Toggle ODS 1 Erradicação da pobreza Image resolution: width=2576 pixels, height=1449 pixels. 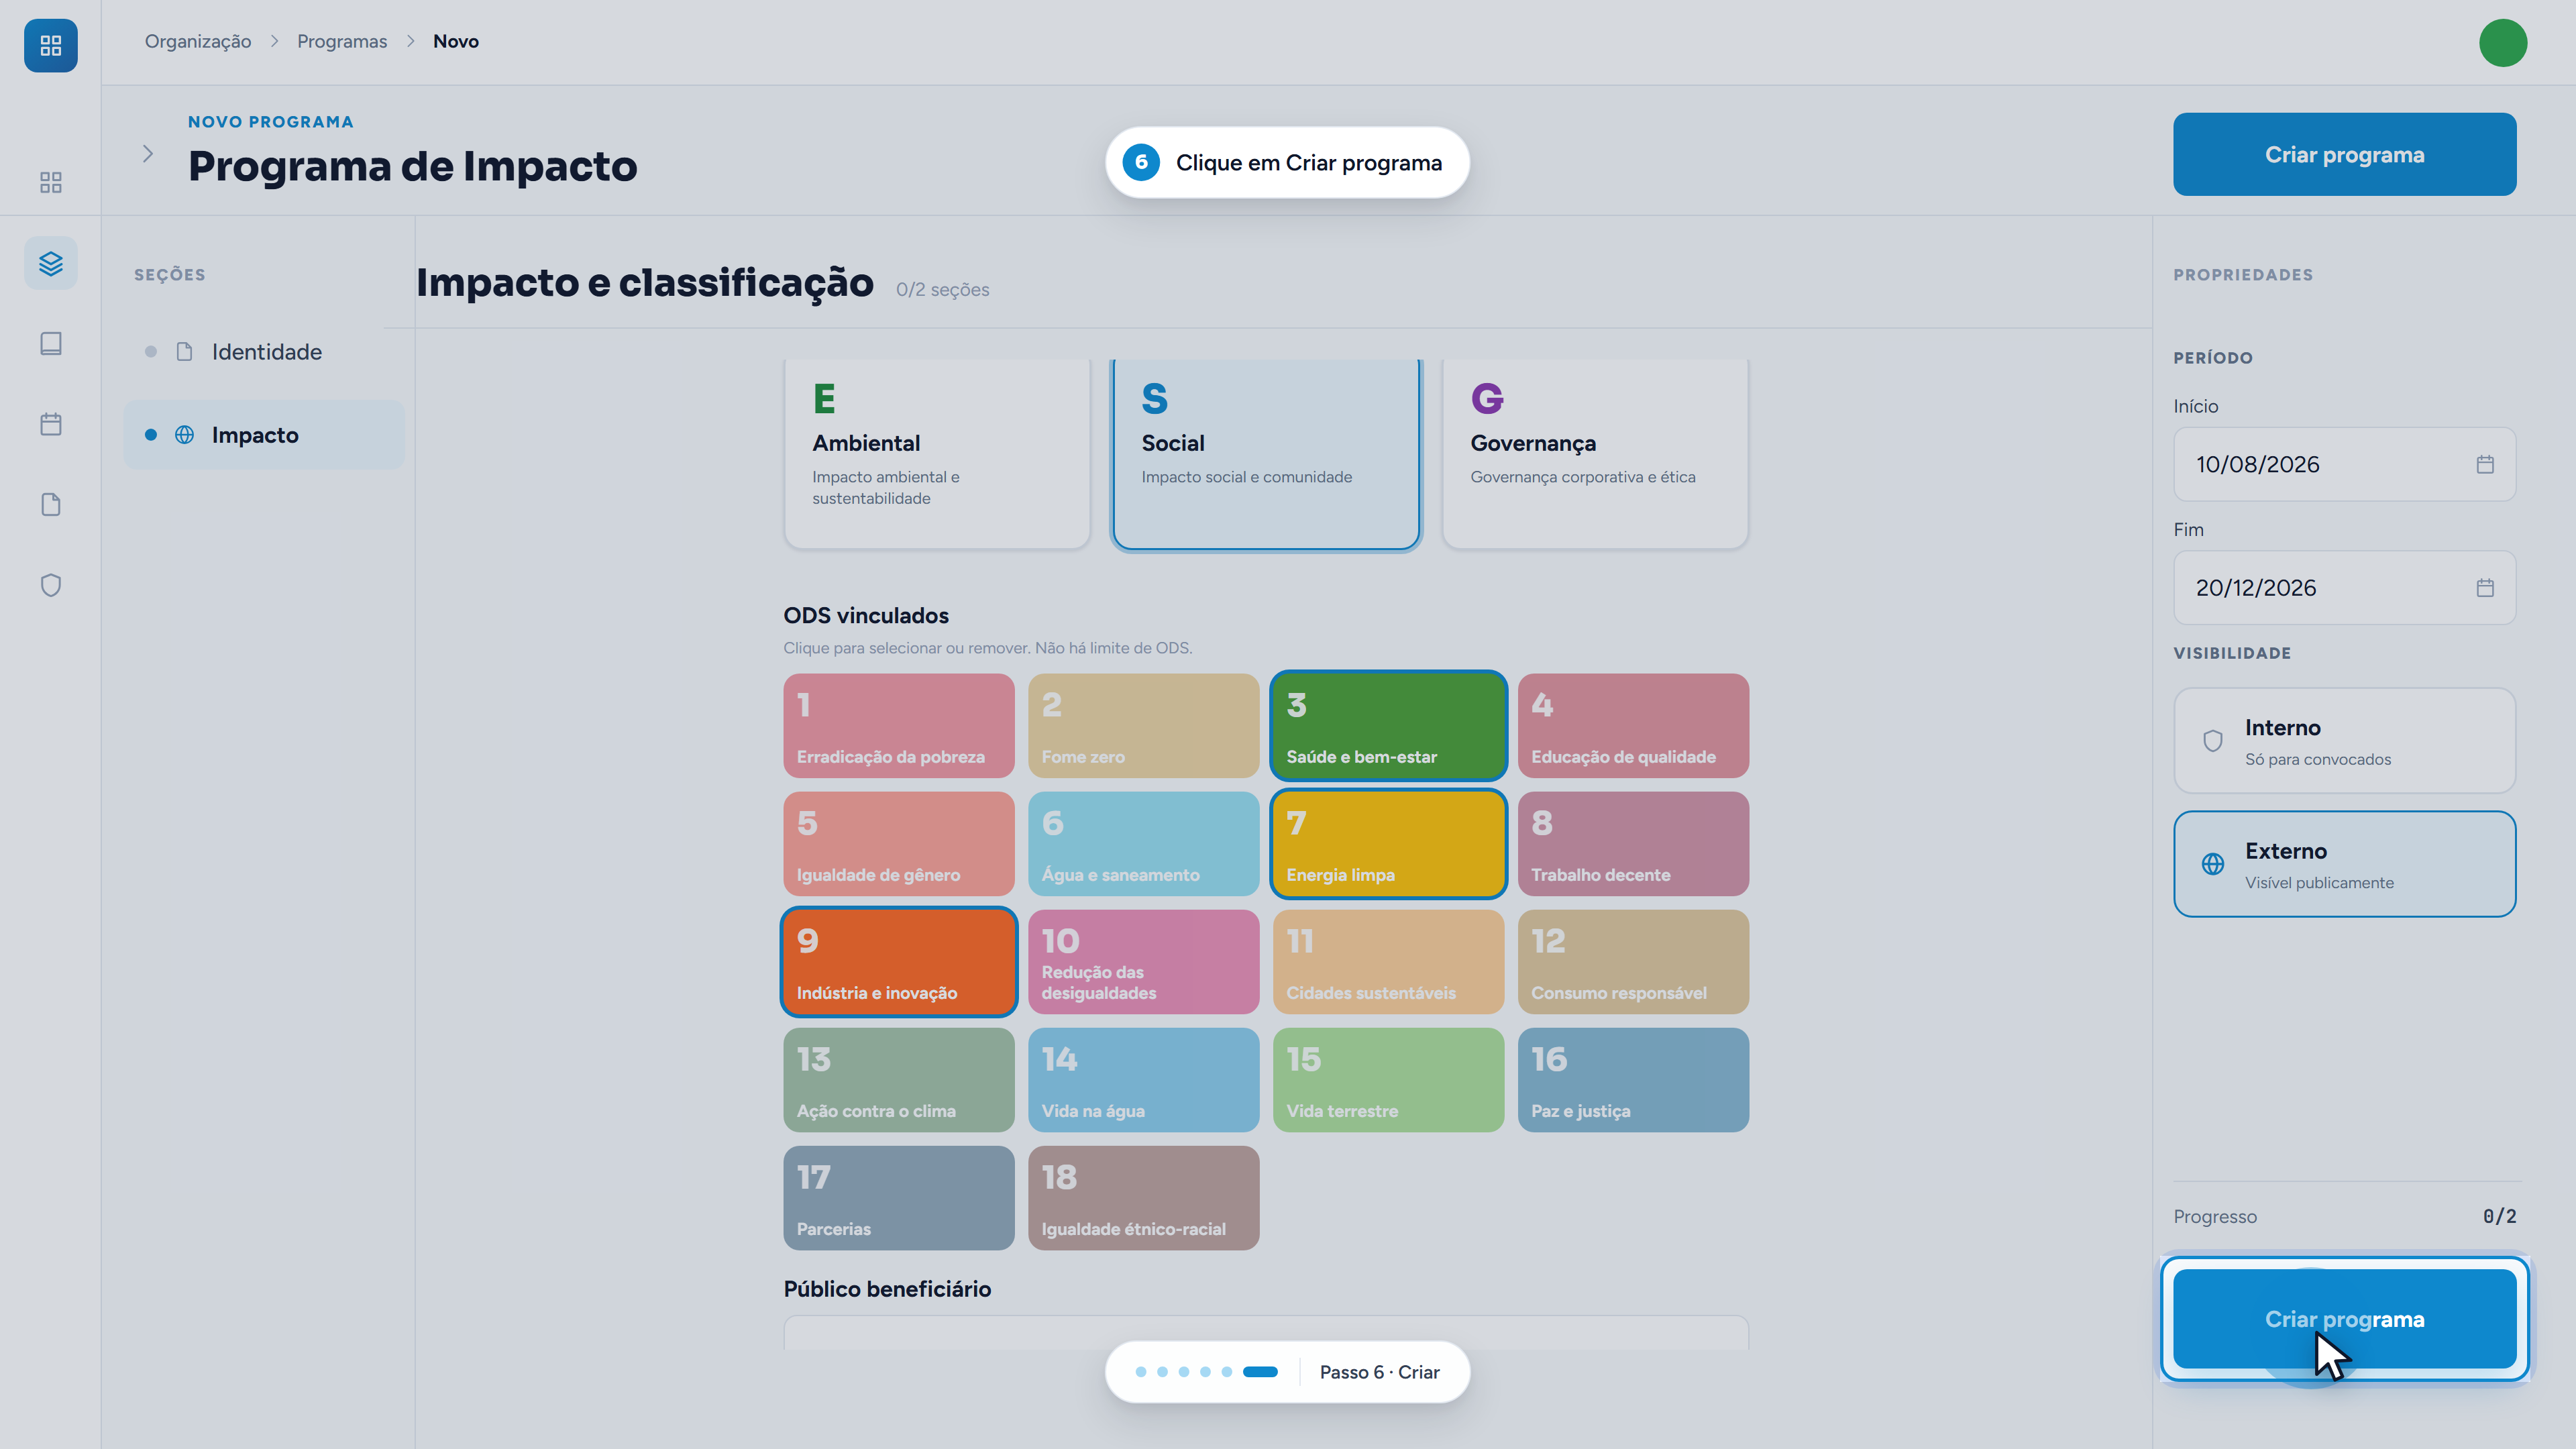(899, 726)
